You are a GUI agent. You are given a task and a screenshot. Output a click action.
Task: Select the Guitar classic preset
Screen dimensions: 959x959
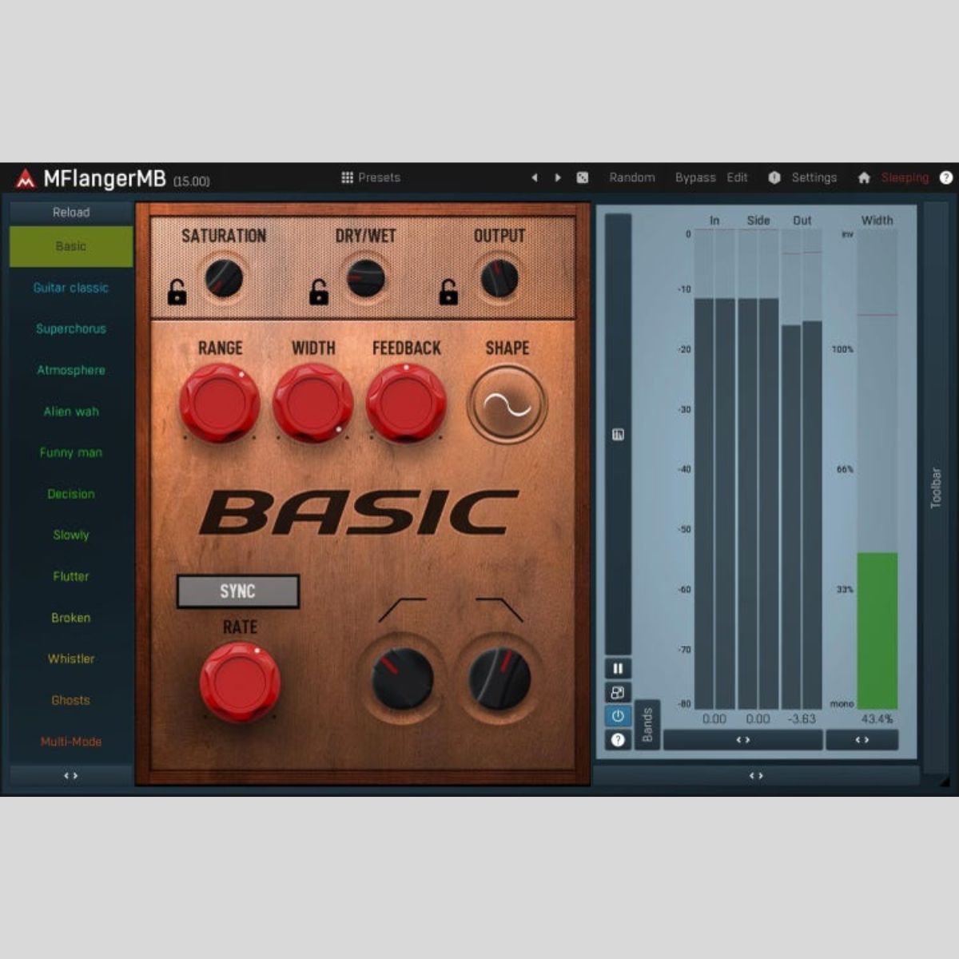(71, 288)
